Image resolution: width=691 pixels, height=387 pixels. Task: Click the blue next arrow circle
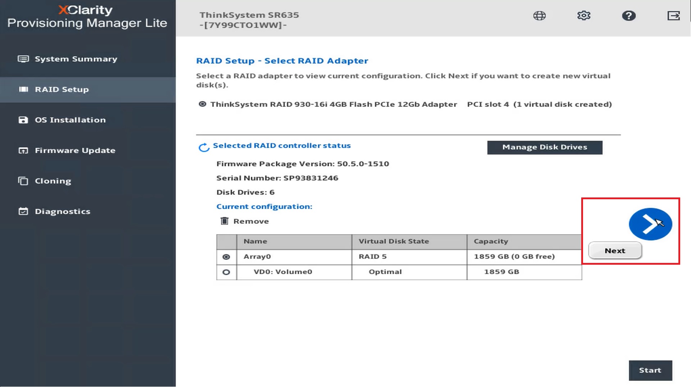pyautogui.click(x=650, y=224)
